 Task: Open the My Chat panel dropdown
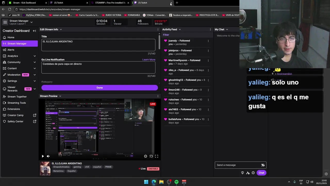[227, 29]
